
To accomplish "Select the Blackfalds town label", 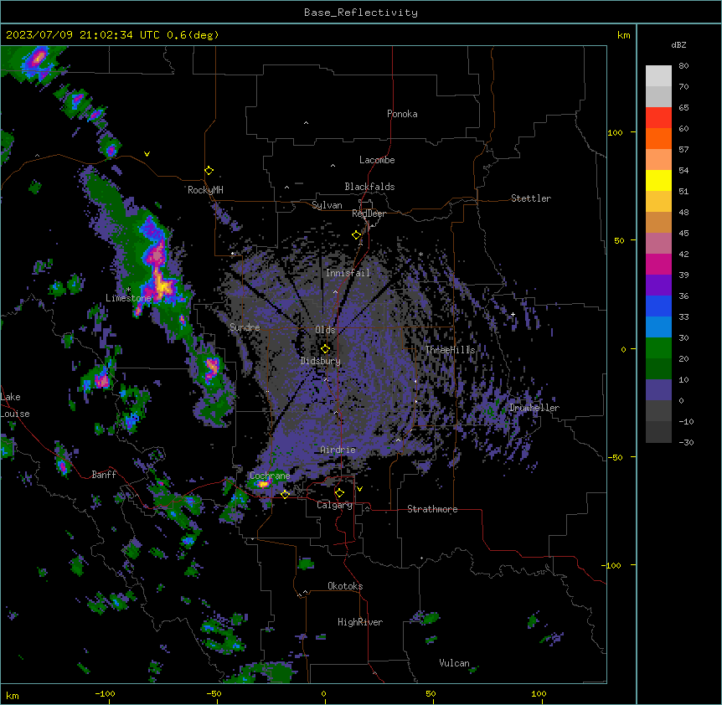I will (369, 187).
